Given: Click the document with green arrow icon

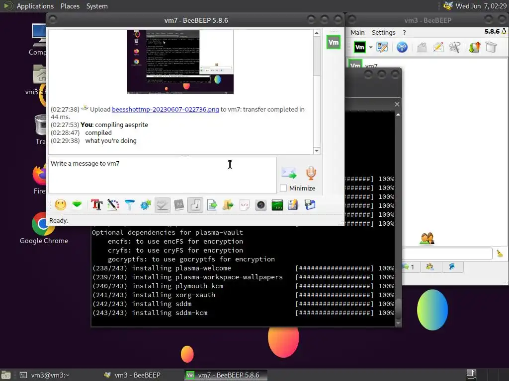Looking at the screenshot, I should point(212,205).
